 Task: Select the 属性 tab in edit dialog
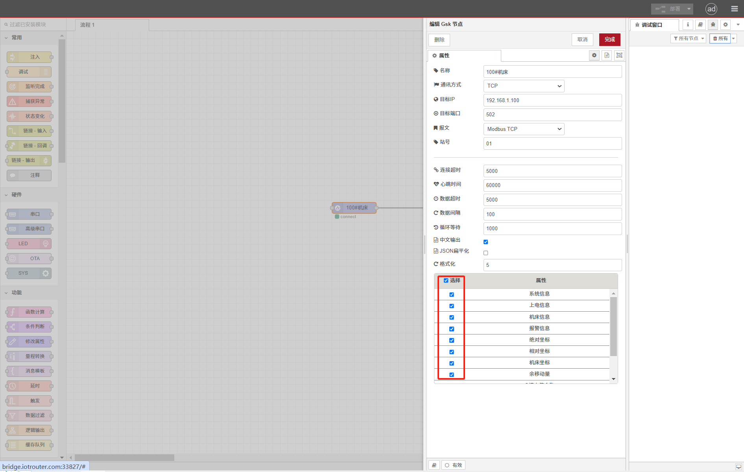coord(445,55)
